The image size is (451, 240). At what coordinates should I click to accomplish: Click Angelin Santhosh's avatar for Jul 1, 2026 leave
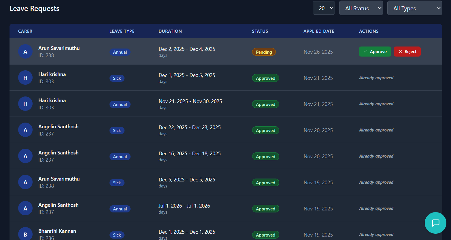[x=25, y=208]
